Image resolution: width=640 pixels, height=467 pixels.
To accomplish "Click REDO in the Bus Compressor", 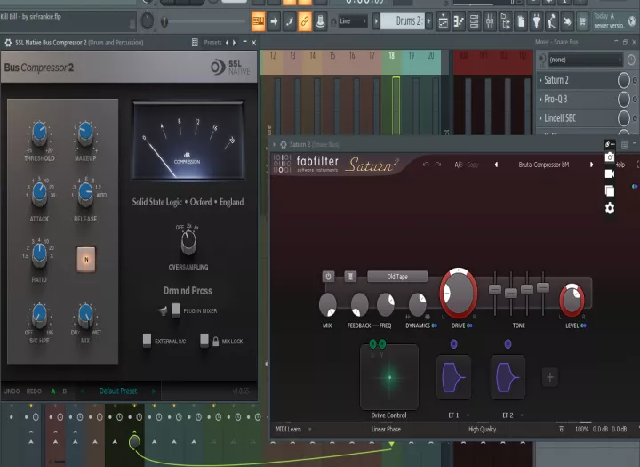I will tap(34, 391).
